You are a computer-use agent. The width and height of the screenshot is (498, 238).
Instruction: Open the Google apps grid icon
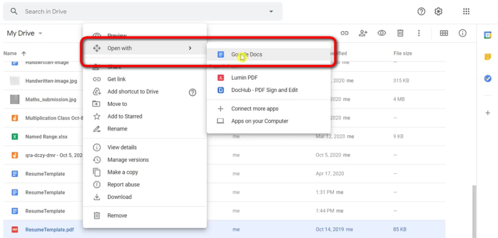pos(466,12)
